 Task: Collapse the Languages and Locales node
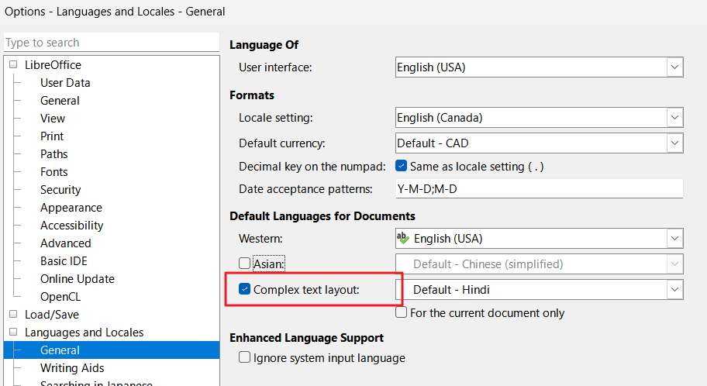pyautogui.click(x=13, y=332)
